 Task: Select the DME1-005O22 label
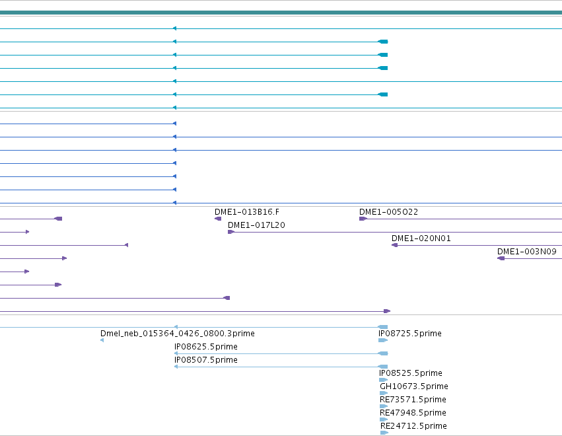[x=388, y=212]
